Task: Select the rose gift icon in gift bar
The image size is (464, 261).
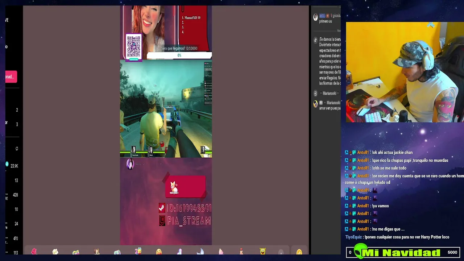Action: pos(34,252)
